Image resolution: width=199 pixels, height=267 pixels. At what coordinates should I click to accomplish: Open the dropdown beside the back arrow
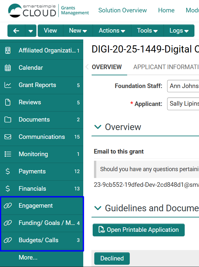click(x=31, y=31)
